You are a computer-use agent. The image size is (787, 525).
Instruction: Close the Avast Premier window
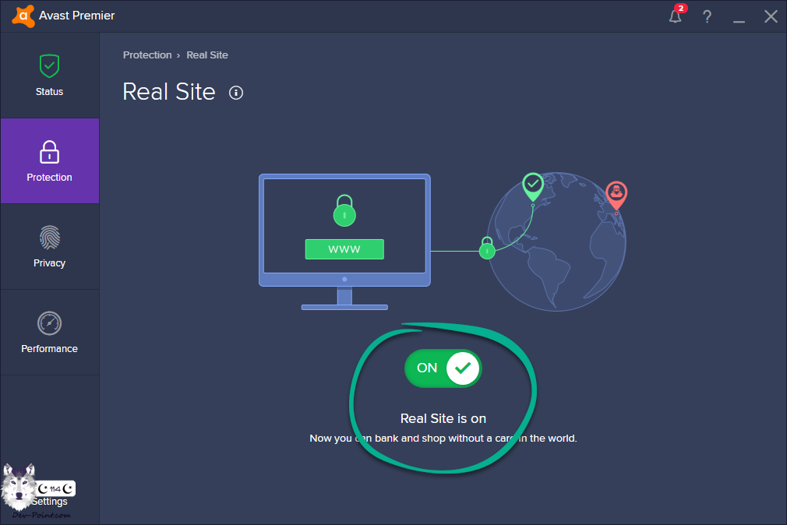771,16
